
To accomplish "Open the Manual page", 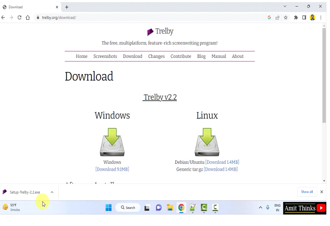I will coord(219,56).
